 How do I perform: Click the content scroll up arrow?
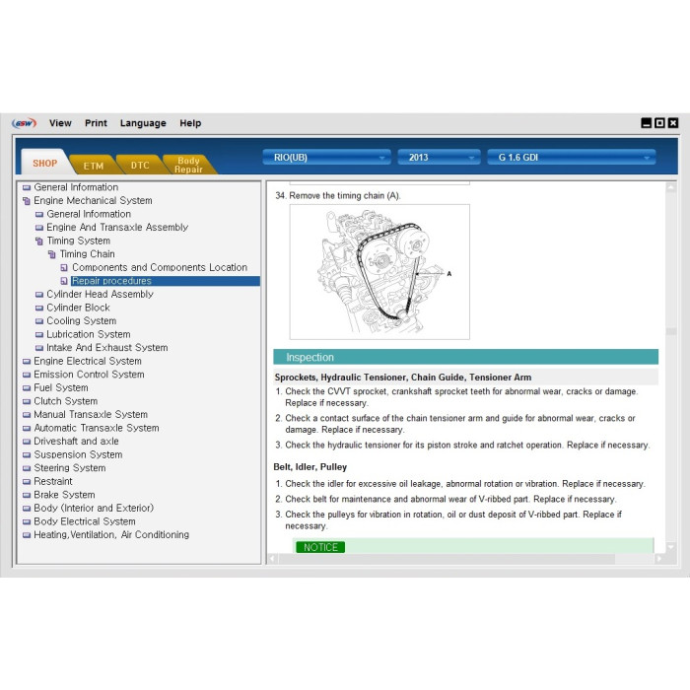[x=671, y=187]
